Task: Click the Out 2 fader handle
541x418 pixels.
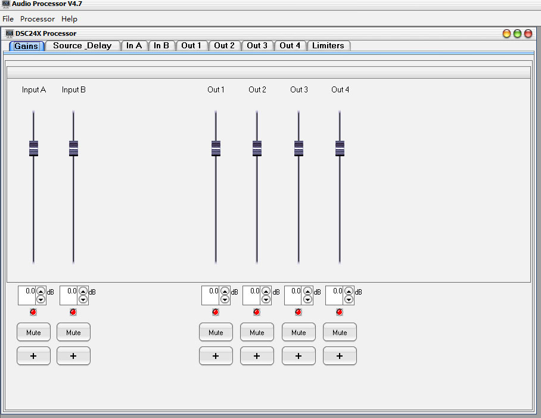Action: 257,148
